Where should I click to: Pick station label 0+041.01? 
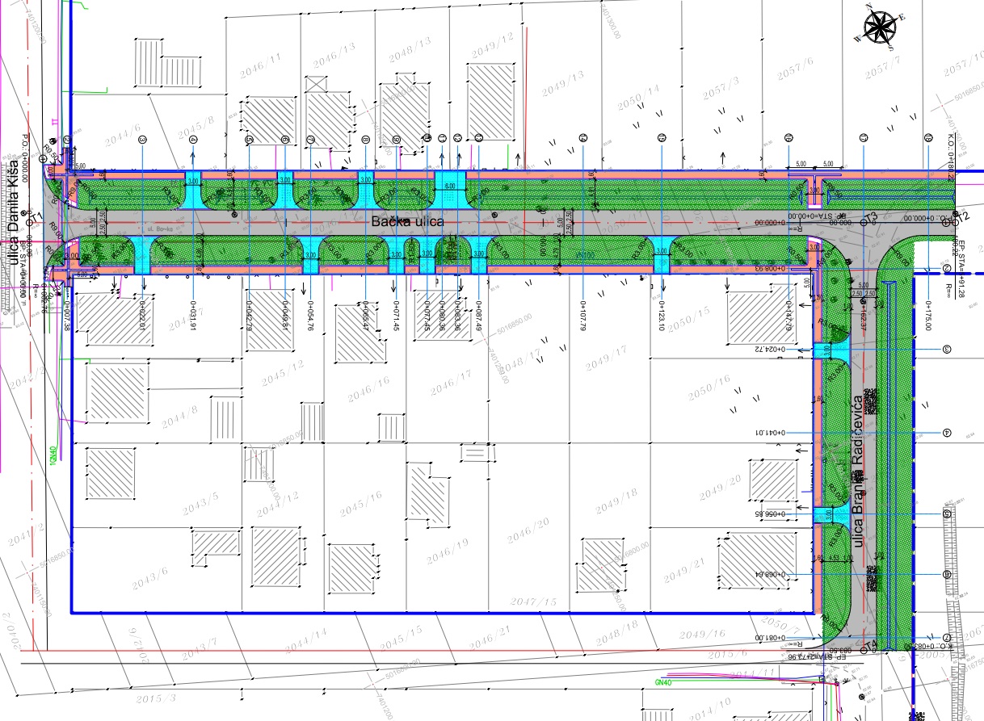[x=771, y=433]
